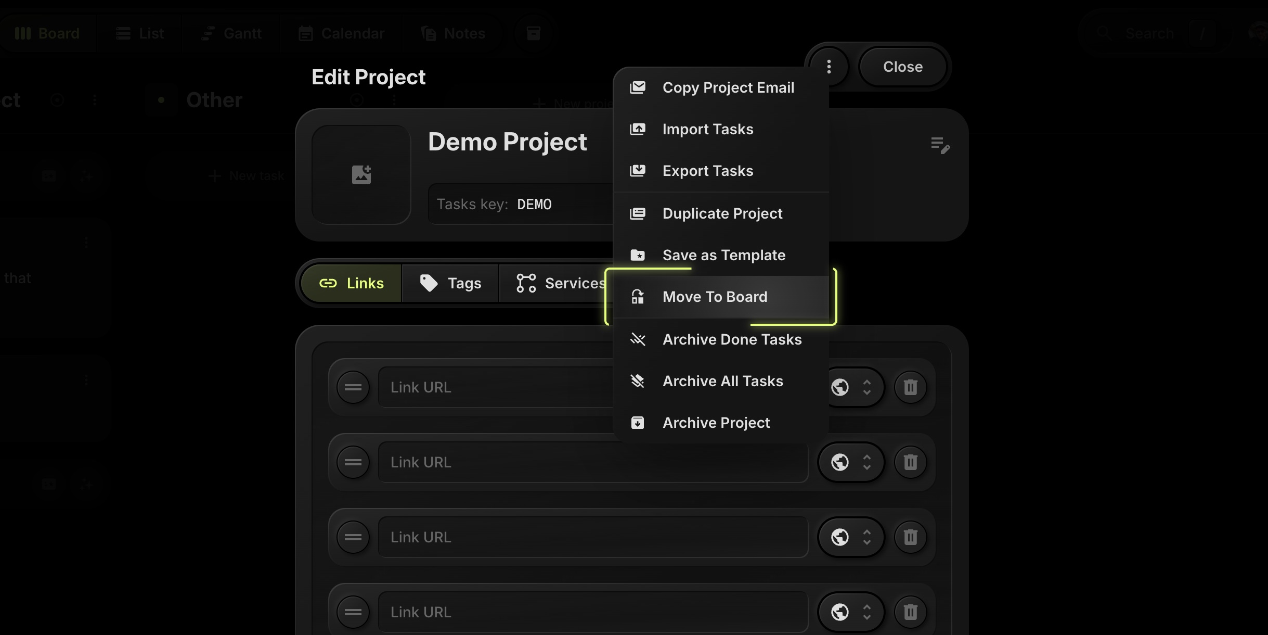
Task: Click the edit description icon
Action: coord(940,145)
